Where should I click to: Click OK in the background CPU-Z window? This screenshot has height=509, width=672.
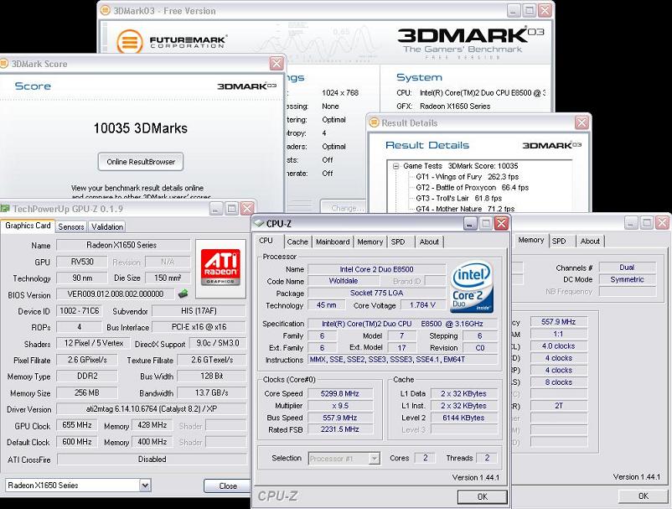644,496
